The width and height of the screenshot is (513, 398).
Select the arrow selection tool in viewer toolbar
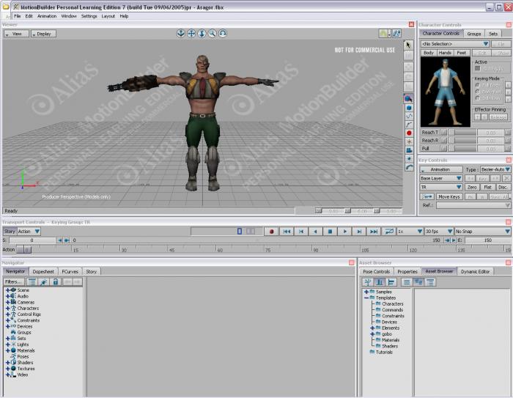pos(409,45)
